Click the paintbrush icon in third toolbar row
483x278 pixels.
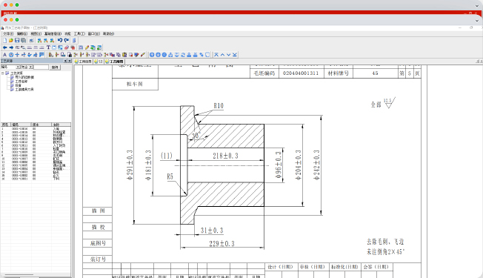point(143,55)
